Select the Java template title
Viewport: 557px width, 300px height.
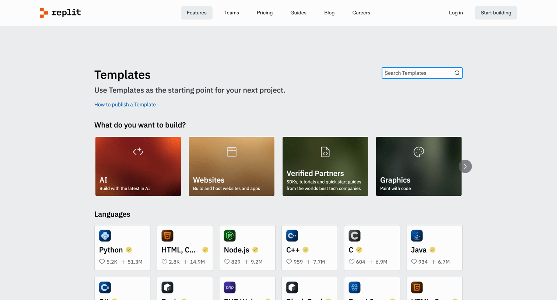(419, 250)
